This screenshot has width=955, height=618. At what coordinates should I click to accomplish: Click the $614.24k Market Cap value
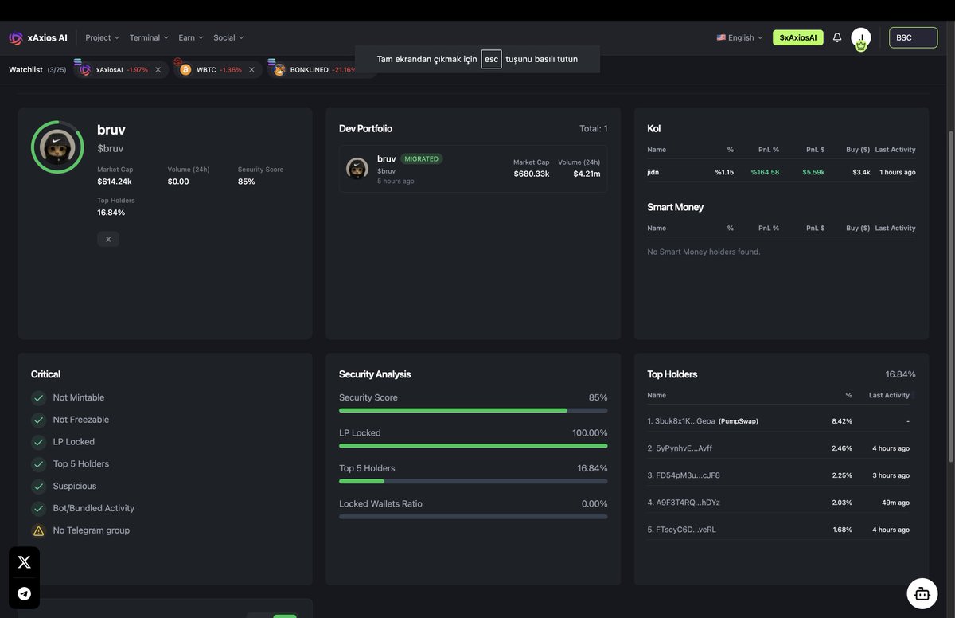115,182
